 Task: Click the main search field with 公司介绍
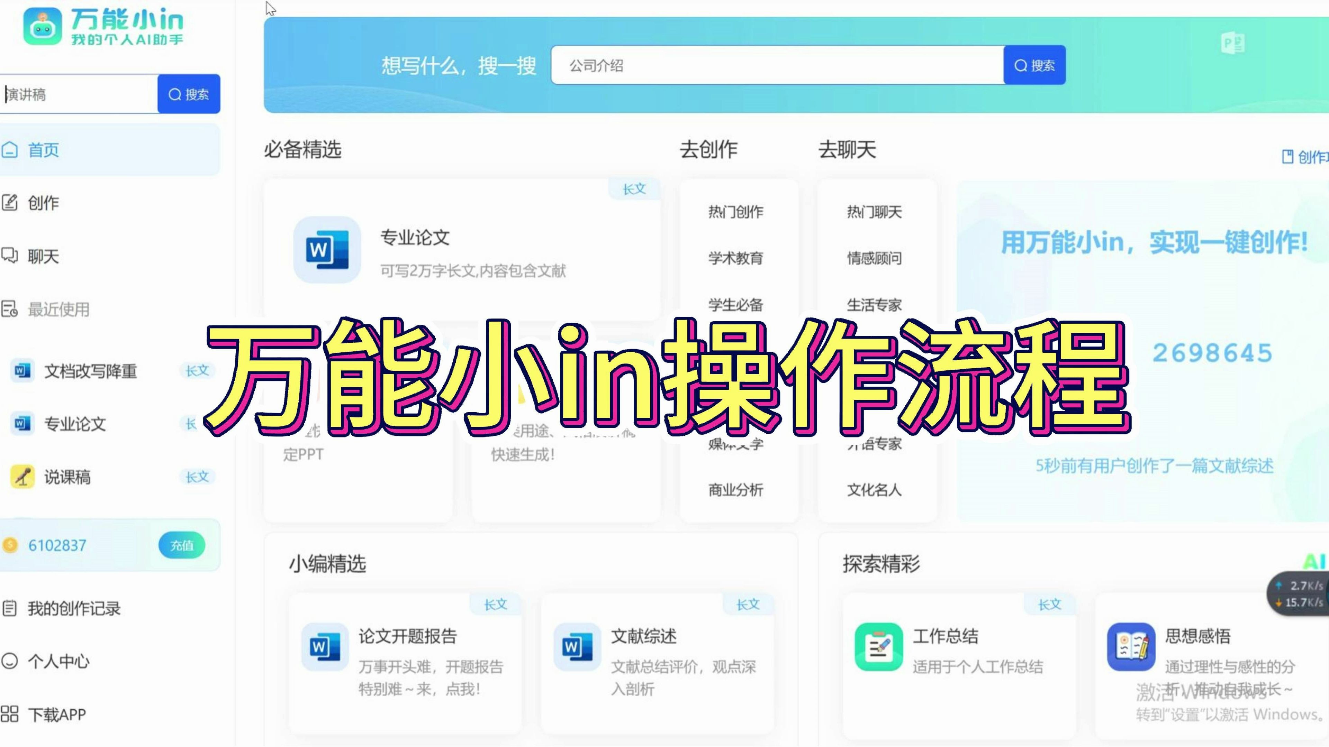click(777, 65)
